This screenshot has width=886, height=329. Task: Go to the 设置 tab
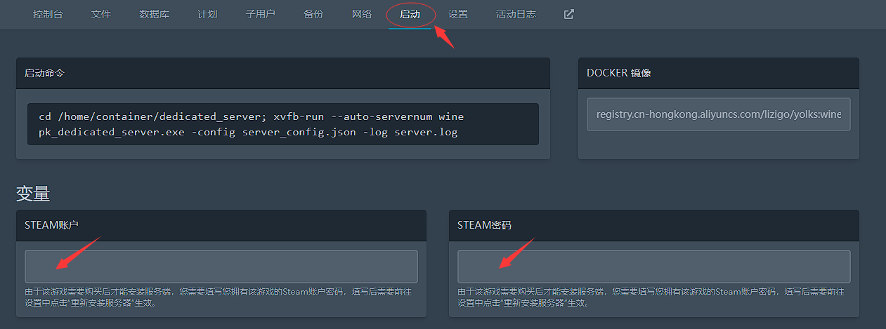click(458, 14)
